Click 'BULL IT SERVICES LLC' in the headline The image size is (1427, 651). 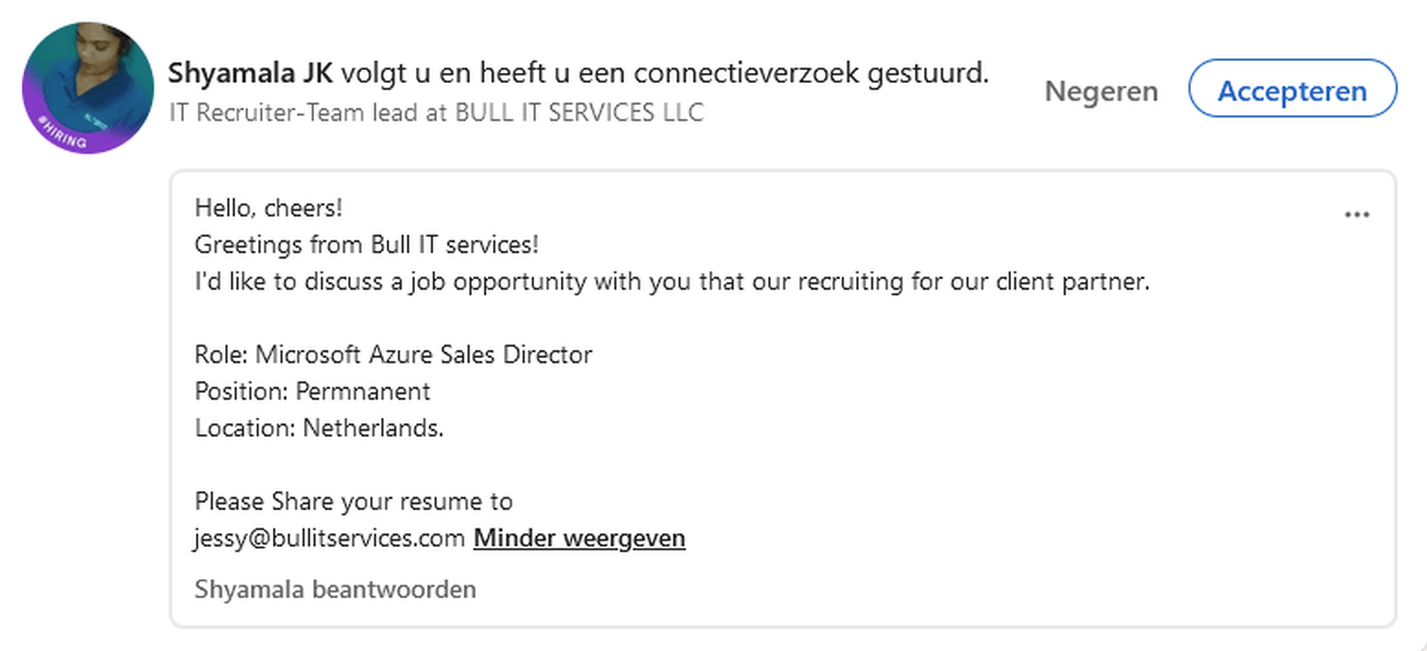point(579,113)
